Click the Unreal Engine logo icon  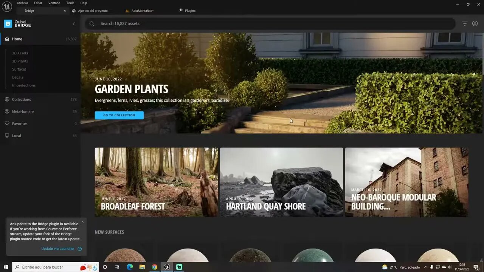coord(7,6)
